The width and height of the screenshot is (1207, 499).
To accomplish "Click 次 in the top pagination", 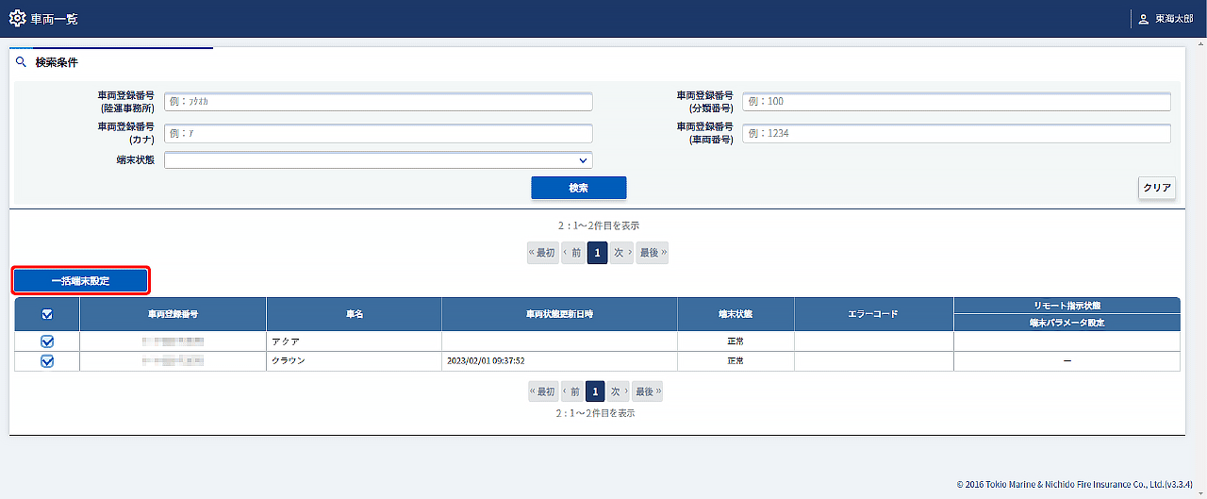I will pos(621,253).
